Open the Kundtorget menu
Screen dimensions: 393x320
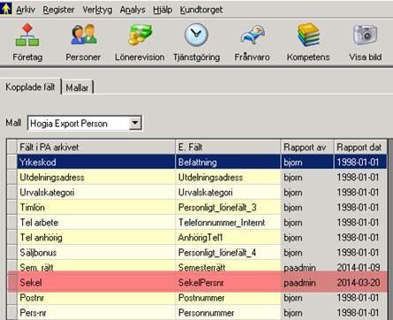(201, 10)
